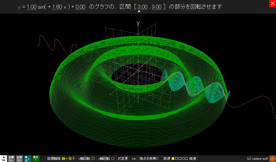Click the orange @ icon

(x=272, y=159)
